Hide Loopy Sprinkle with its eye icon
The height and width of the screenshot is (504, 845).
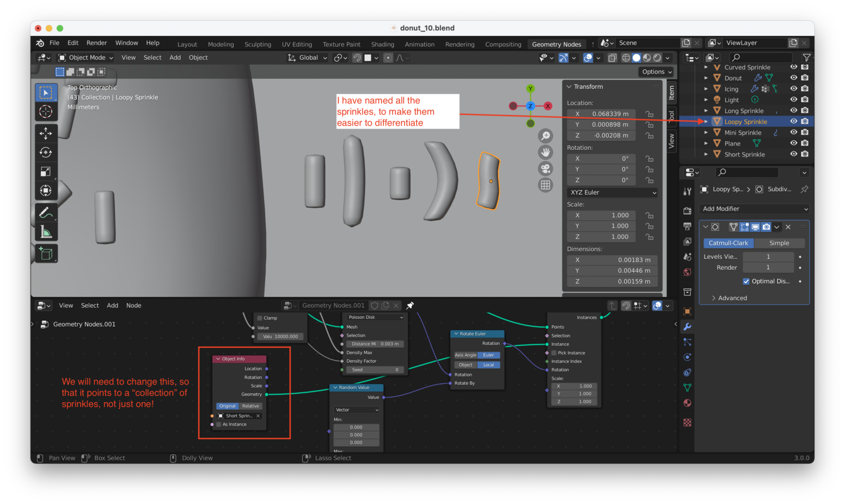(793, 122)
